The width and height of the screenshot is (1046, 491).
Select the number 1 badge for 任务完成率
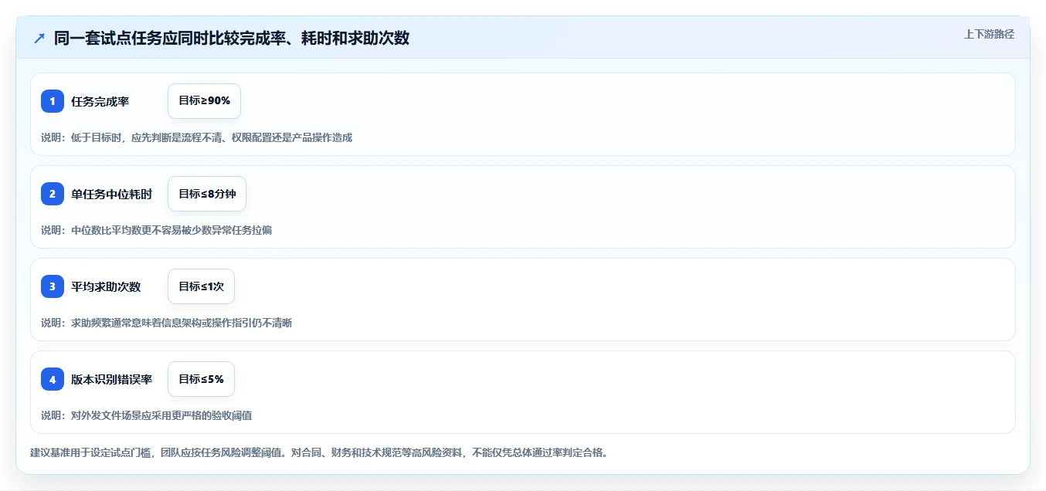coord(53,101)
